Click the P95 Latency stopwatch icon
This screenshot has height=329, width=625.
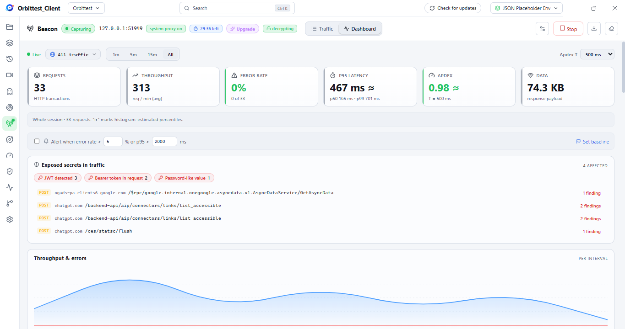pyautogui.click(x=333, y=75)
